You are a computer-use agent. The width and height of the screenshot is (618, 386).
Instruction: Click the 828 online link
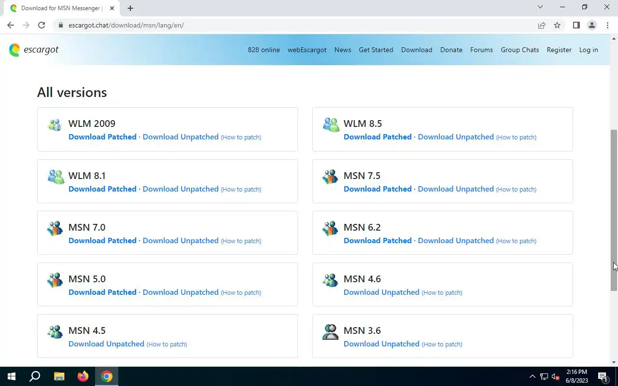pos(264,50)
